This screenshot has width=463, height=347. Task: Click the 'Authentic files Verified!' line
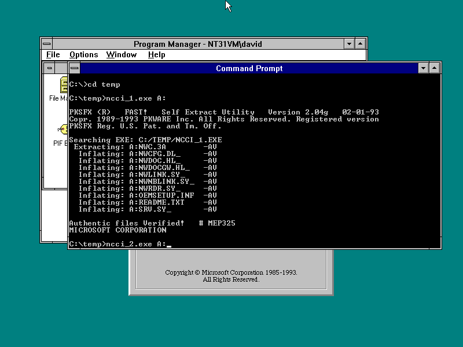tap(152, 223)
